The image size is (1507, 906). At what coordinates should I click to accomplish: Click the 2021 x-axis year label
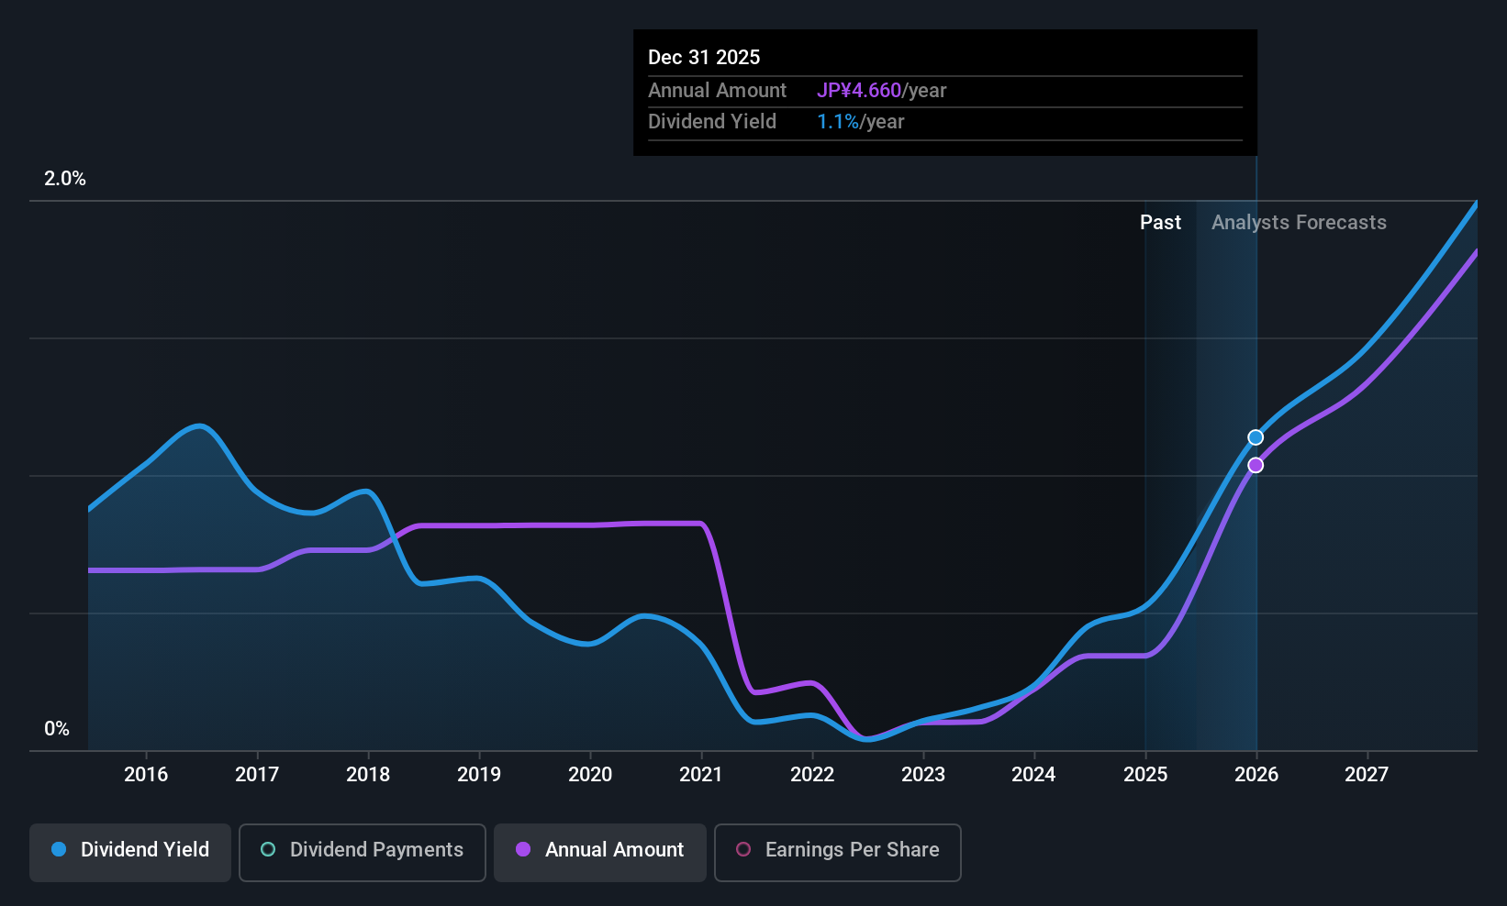[x=701, y=775]
